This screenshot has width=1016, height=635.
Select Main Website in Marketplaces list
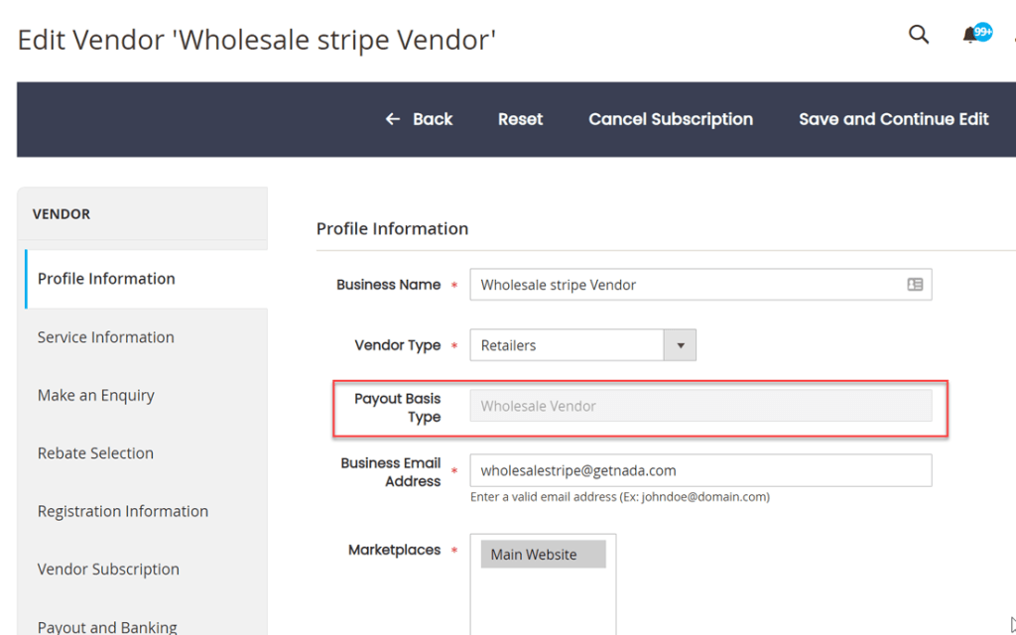point(543,555)
